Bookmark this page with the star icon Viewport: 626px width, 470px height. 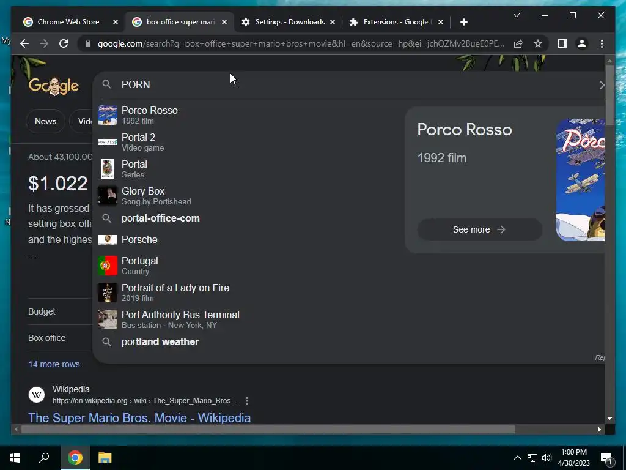click(538, 43)
